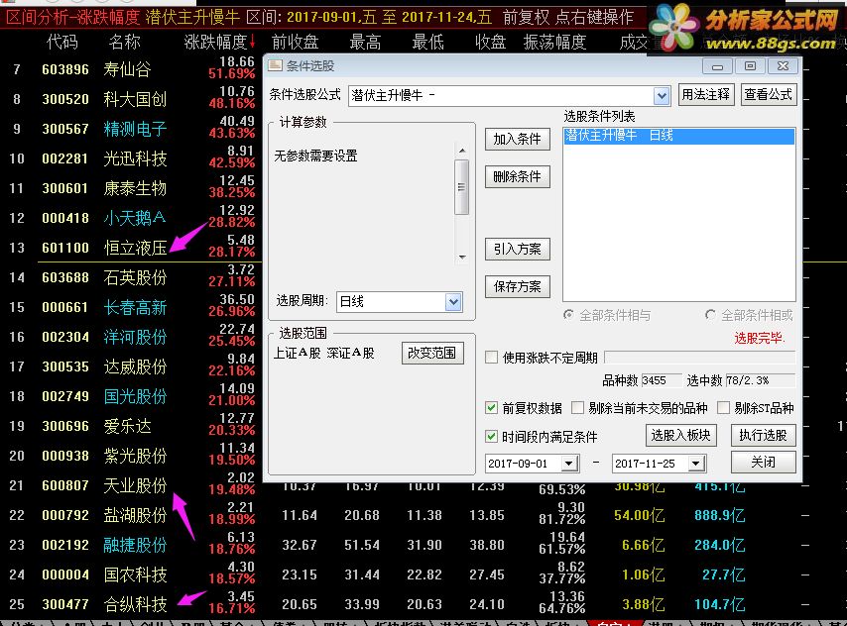Screen dimensions: 847x626
Task: Select stock row 恒立液压
Action: click(x=135, y=248)
